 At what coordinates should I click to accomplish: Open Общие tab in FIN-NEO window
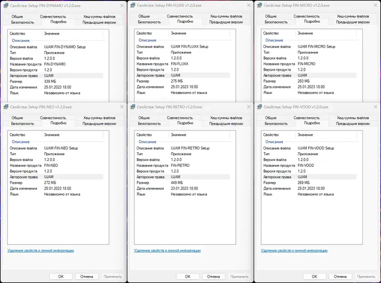(x=17, y=118)
